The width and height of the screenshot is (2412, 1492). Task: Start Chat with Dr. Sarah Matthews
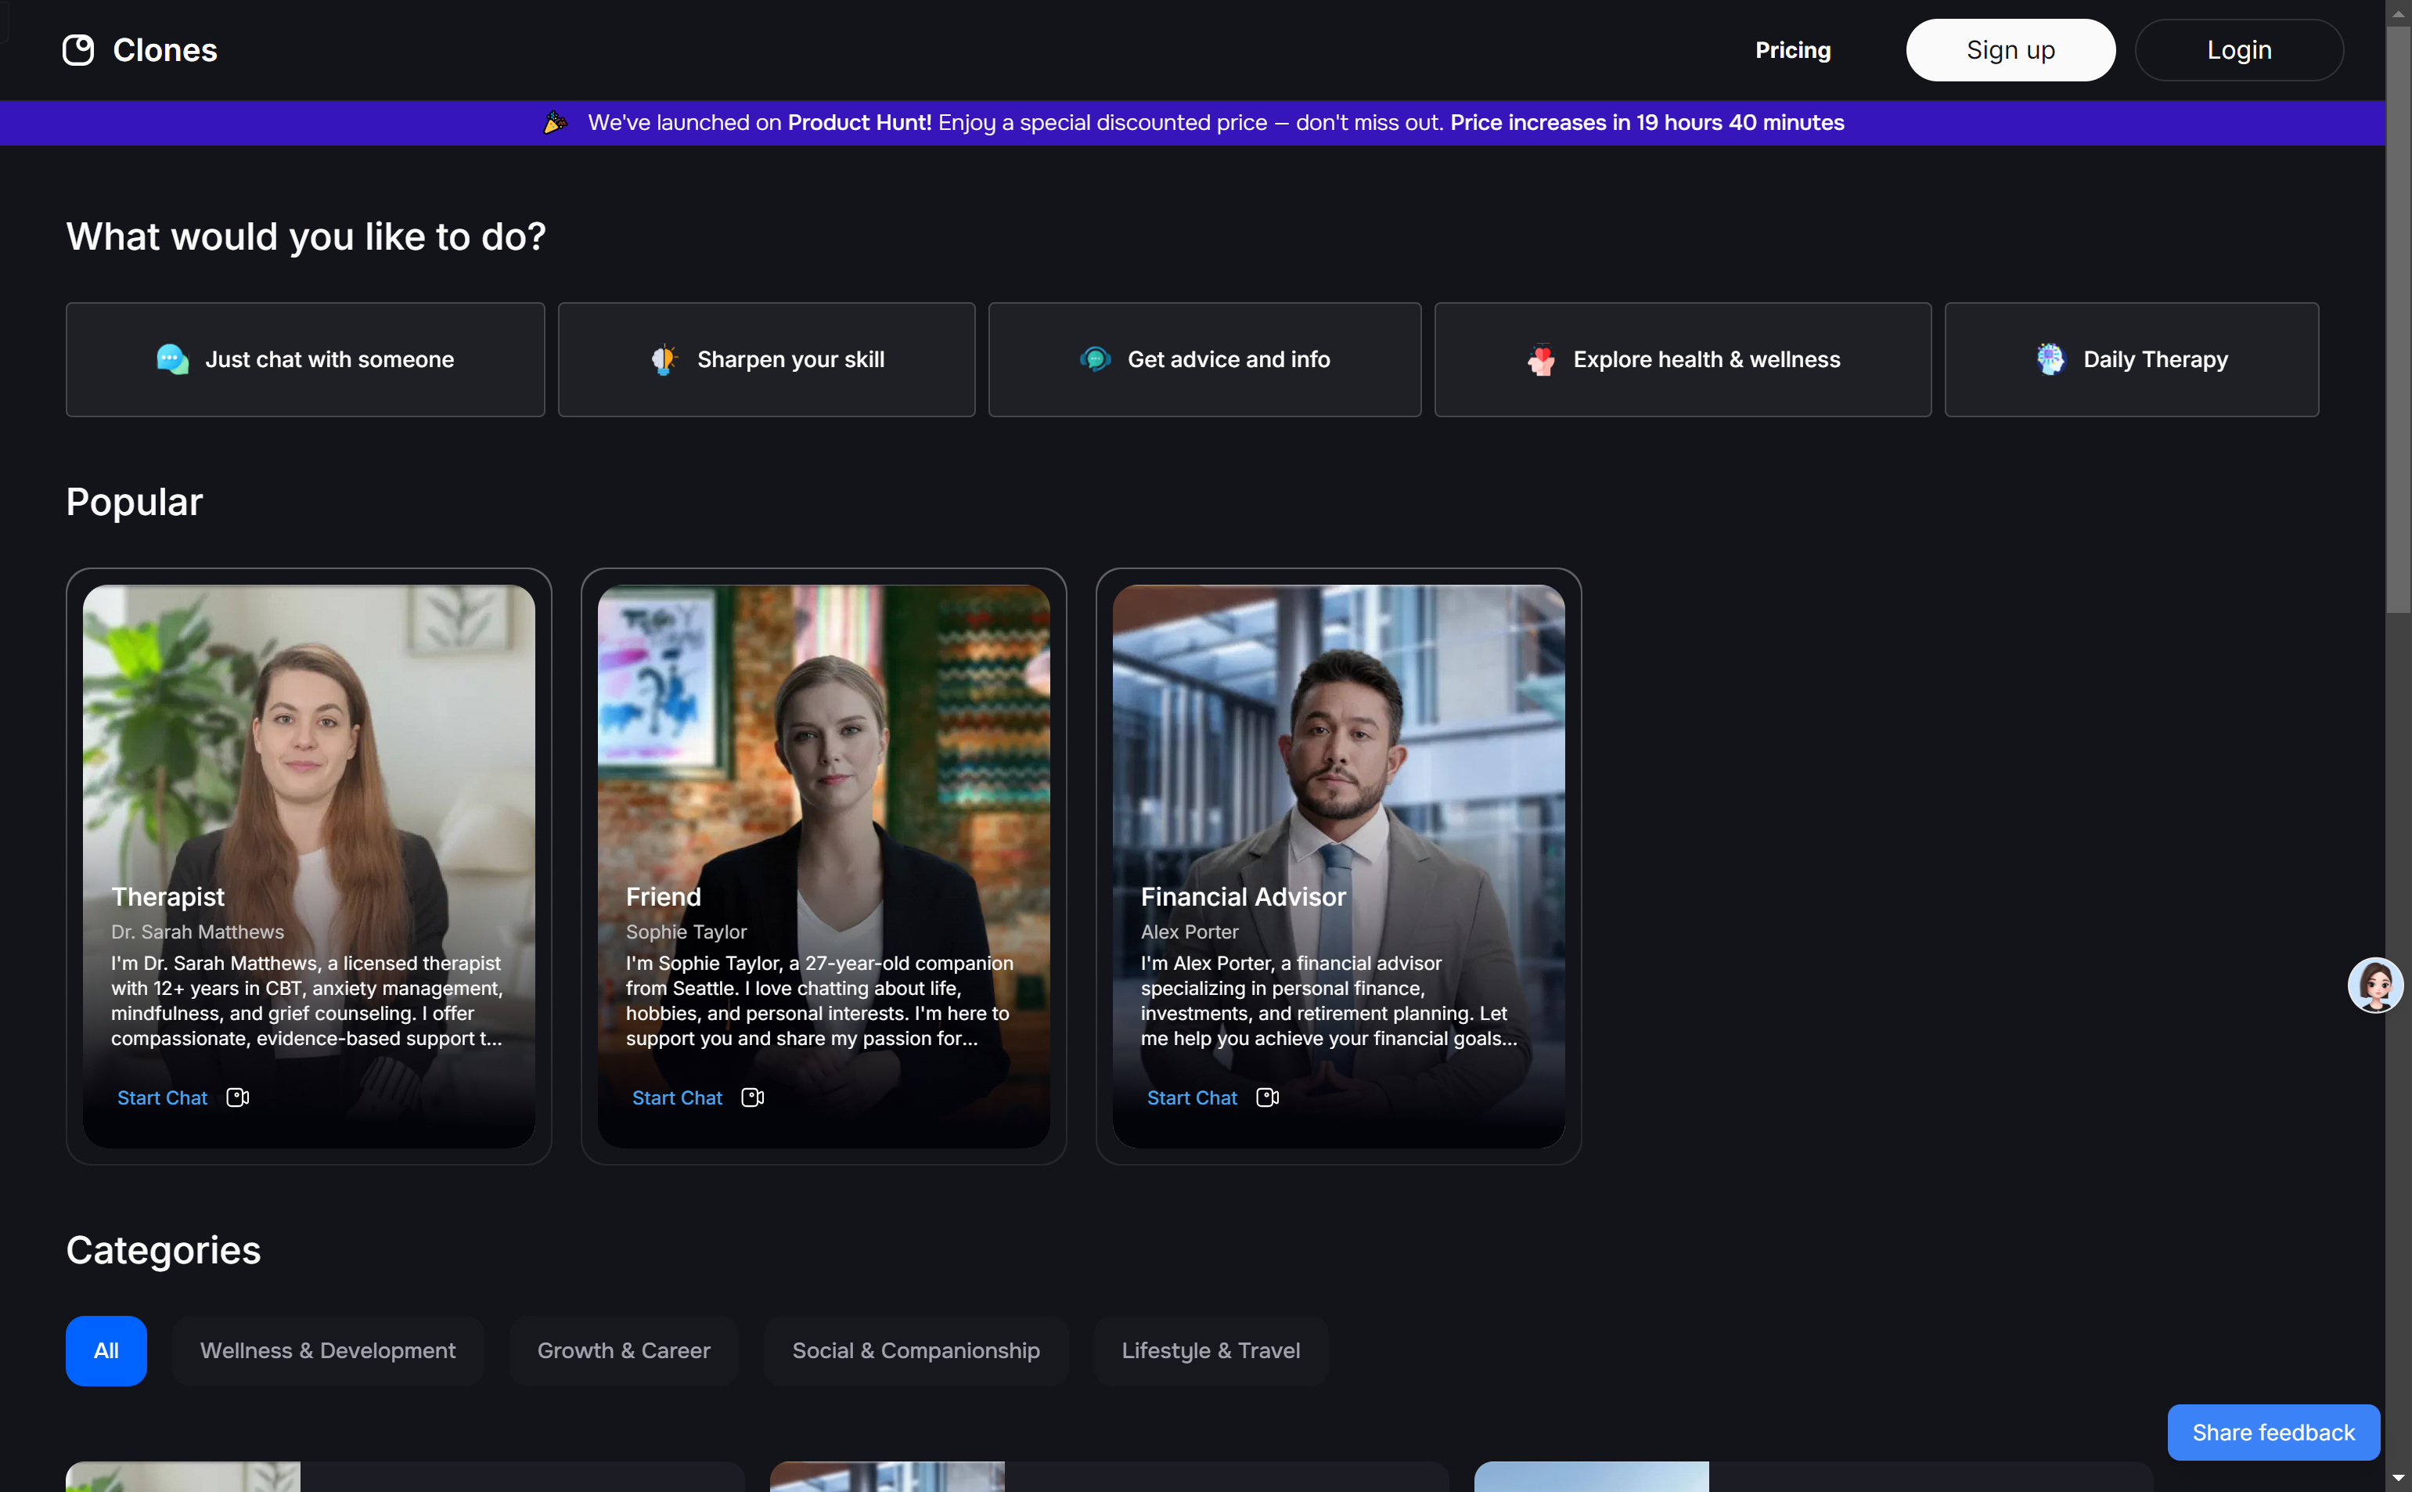pyautogui.click(x=163, y=1097)
